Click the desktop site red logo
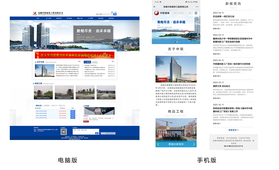This screenshot has height=170, width=279. (35, 13)
